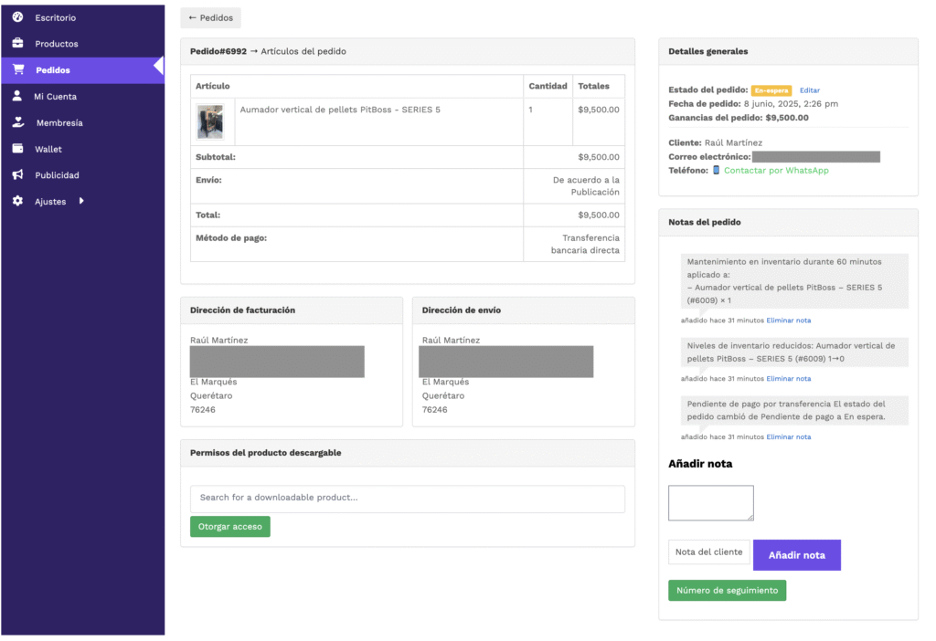Go back using the ← Pedidos button

(210, 17)
